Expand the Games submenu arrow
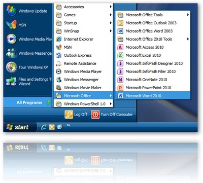The image size is (203, 183). point(111,15)
